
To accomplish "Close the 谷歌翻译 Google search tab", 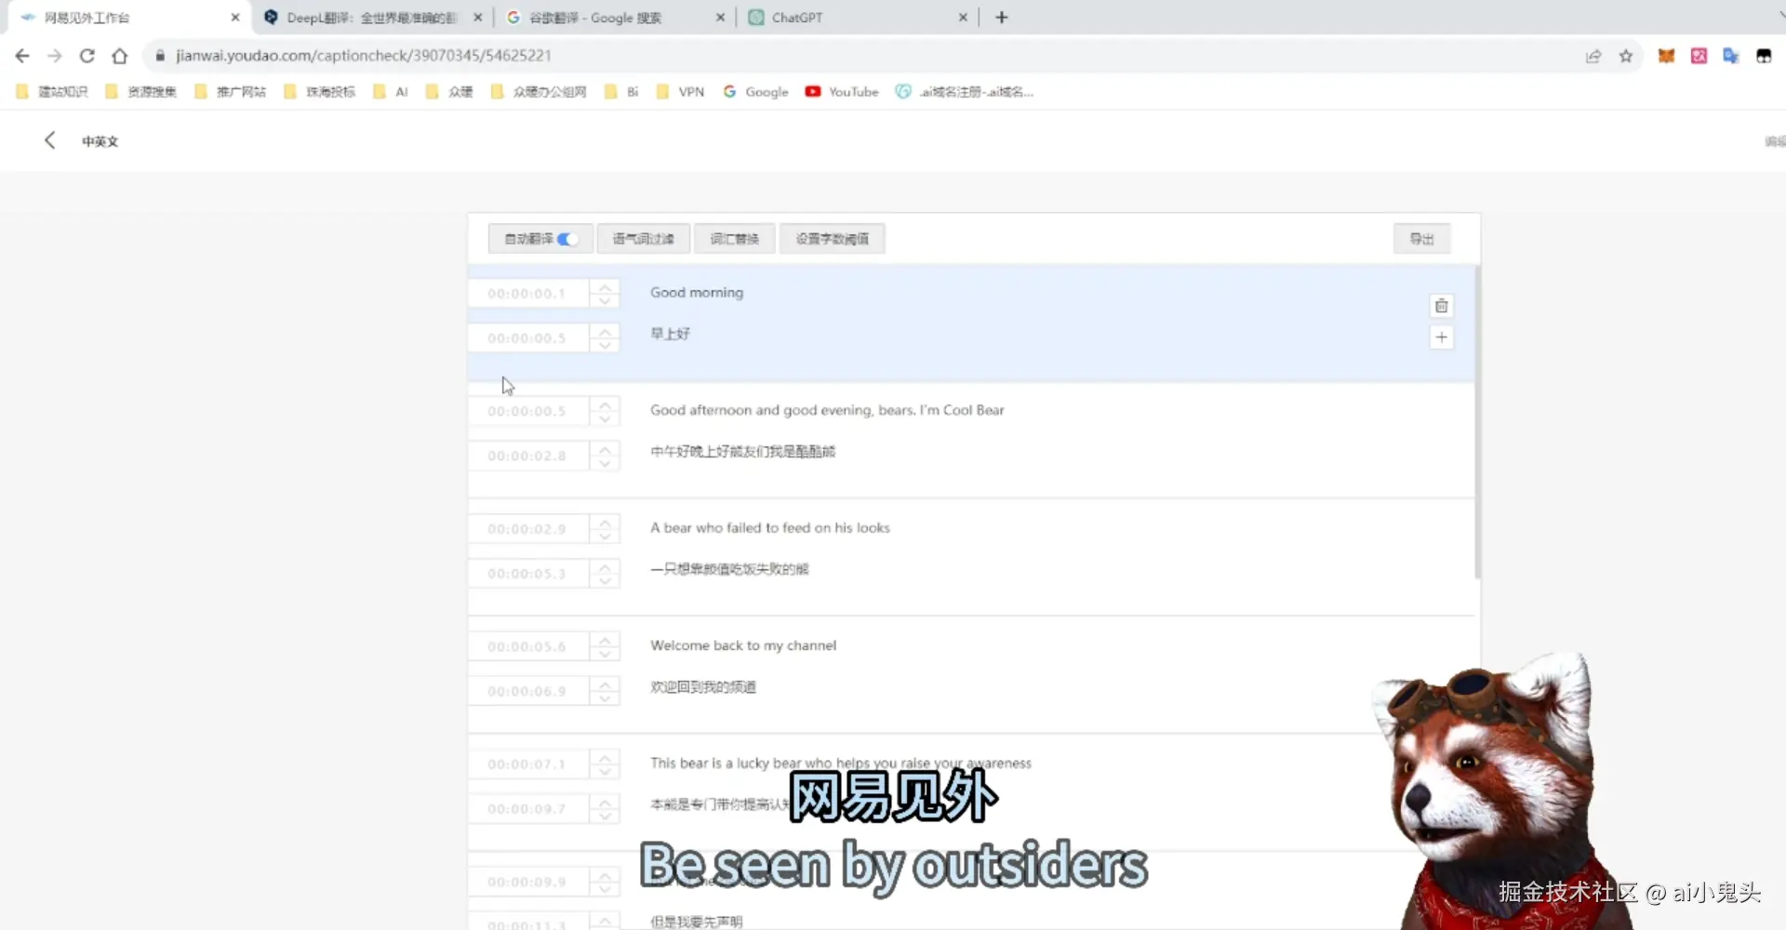I will (x=720, y=17).
